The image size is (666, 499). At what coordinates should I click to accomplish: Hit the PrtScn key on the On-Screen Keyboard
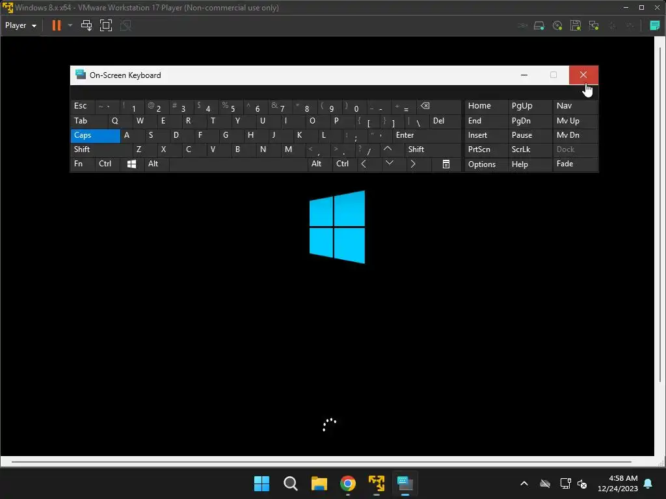pyautogui.click(x=486, y=149)
